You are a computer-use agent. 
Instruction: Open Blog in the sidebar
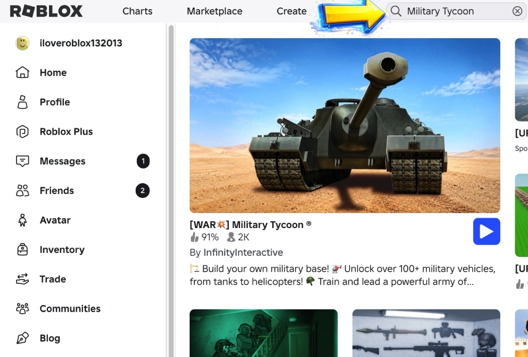[x=50, y=338]
